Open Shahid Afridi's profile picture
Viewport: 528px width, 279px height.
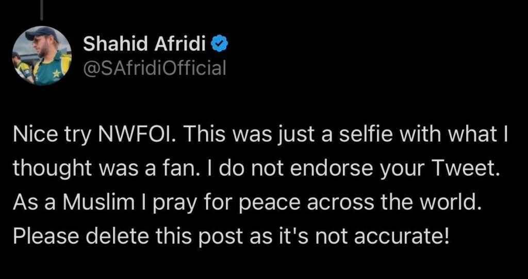click(x=42, y=55)
